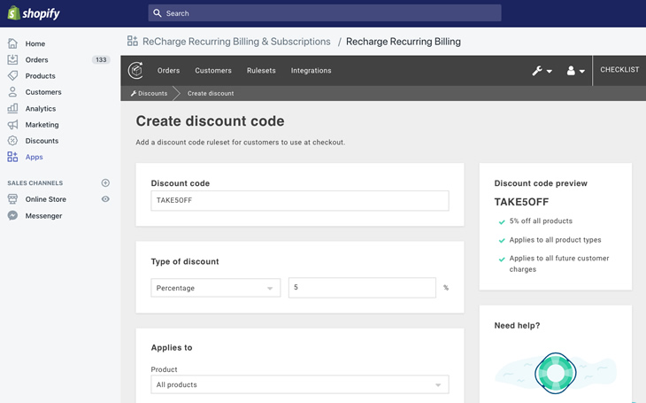Open Products in sidebar

(40, 76)
